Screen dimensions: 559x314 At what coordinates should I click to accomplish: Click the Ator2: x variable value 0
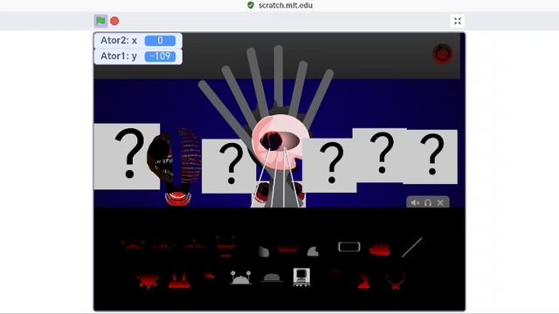160,41
